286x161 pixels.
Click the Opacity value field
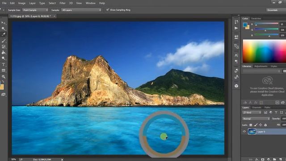284,119
